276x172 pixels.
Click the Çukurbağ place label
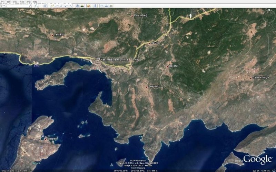tap(140, 15)
